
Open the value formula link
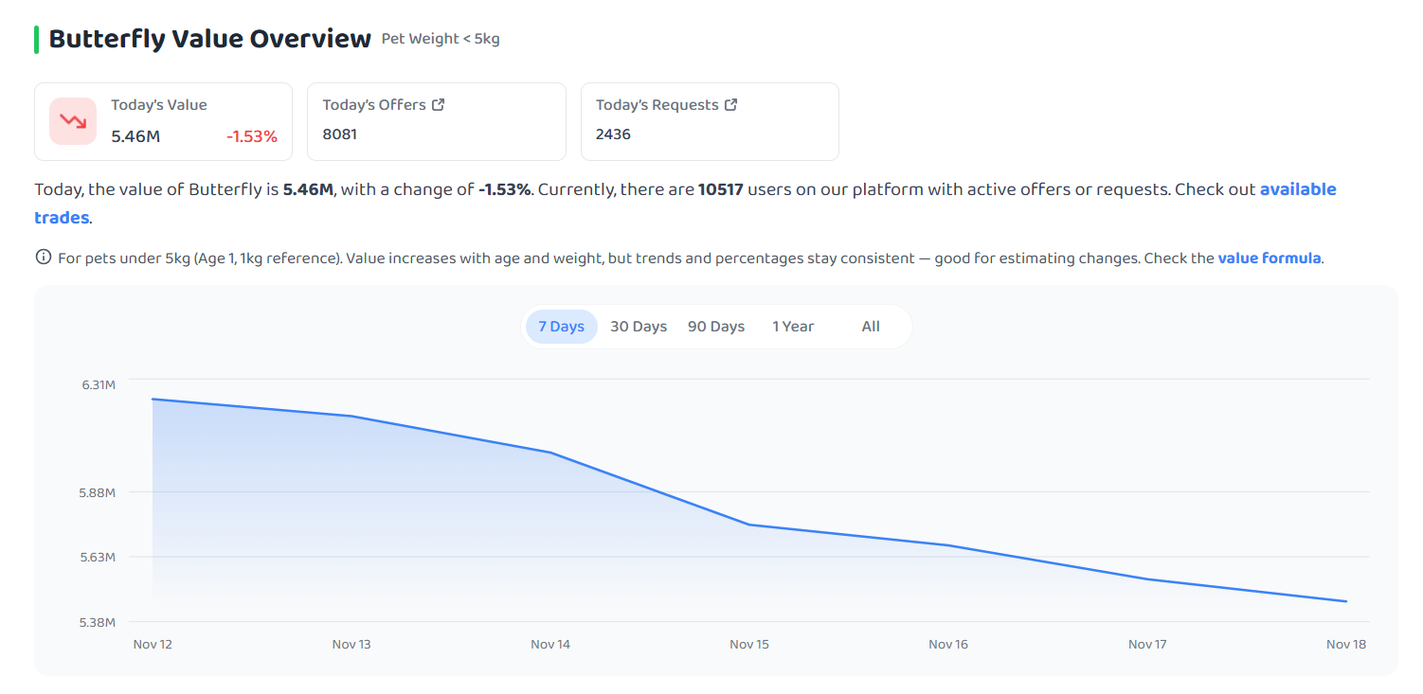pyautogui.click(x=1270, y=258)
